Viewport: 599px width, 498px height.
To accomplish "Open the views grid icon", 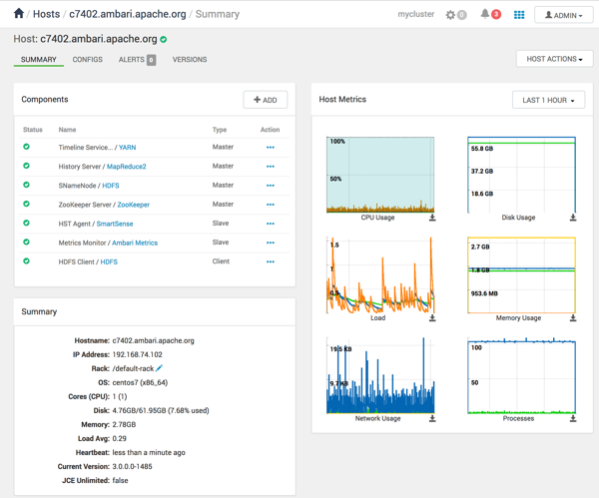I will pyautogui.click(x=519, y=15).
